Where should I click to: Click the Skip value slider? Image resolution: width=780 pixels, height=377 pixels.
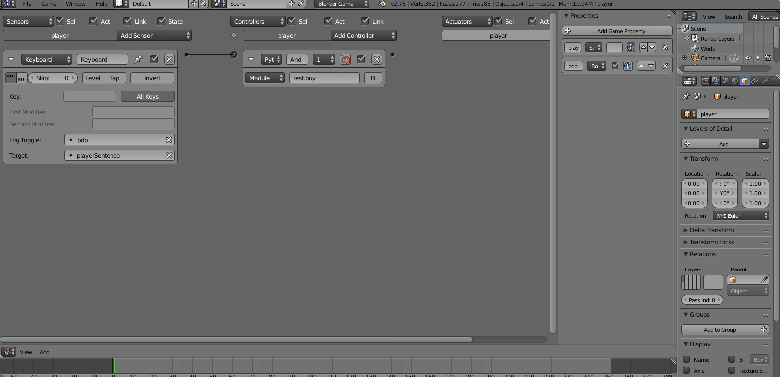[53, 78]
